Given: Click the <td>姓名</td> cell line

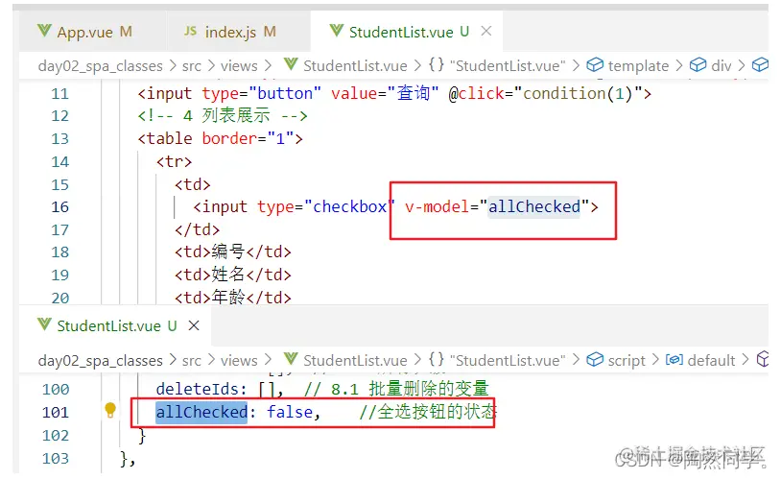Looking at the screenshot, I should pos(232,275).
